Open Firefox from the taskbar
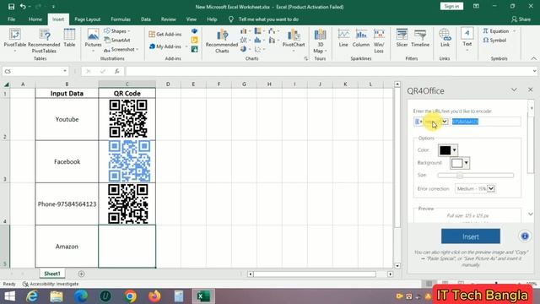Image resolution: width=540 pixels, height=304 pixels. pos(154,296)
